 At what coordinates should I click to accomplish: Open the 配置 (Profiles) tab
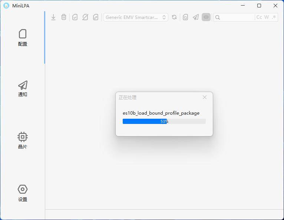pyautogui.click(x=23, y=37)
